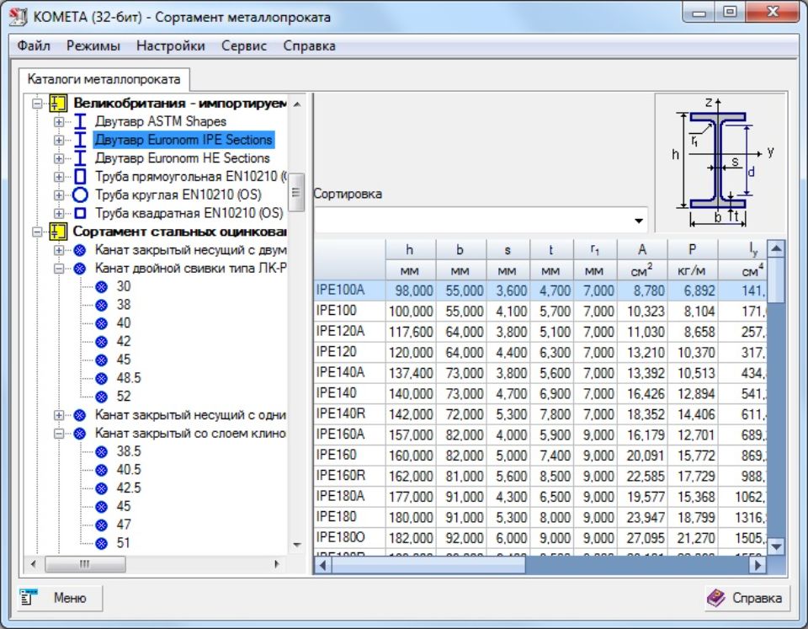Collapse the Канат двойной свивки типа ЛК-Р node
This screenshot has height=629, width=808.
pyautogui.click(x=59, y=269)
